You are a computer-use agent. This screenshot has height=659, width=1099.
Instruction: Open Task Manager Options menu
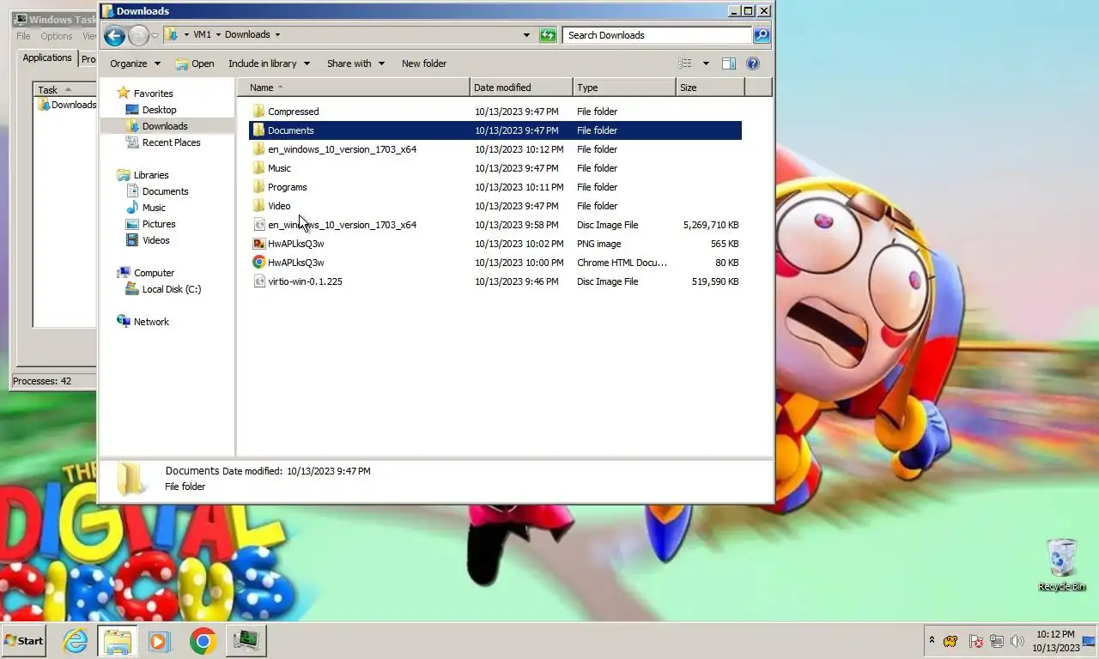coord(57,36)
